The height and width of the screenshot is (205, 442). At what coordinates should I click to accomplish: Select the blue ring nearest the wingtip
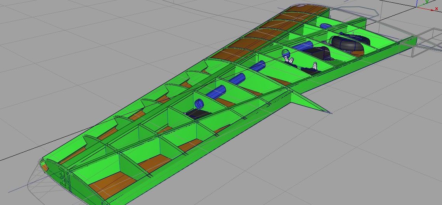[x=199, y=104]
